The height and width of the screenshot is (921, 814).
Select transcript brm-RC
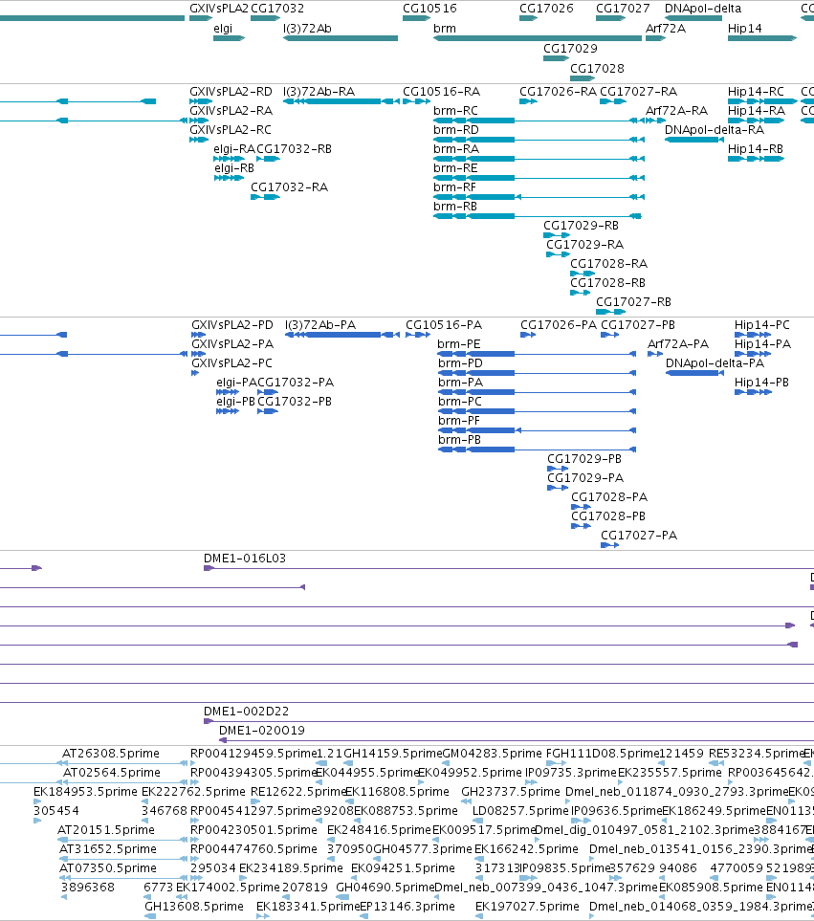539,121
